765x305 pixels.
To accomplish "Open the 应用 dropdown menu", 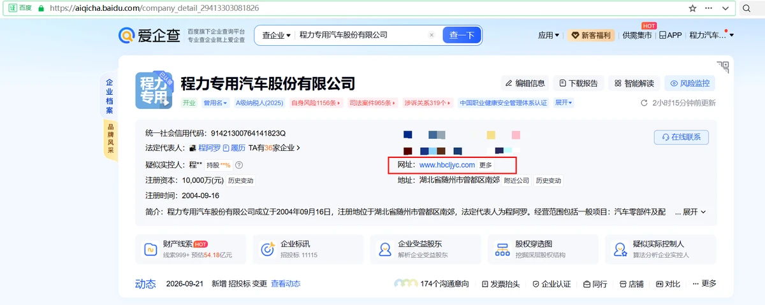I will tap(549, 35).
